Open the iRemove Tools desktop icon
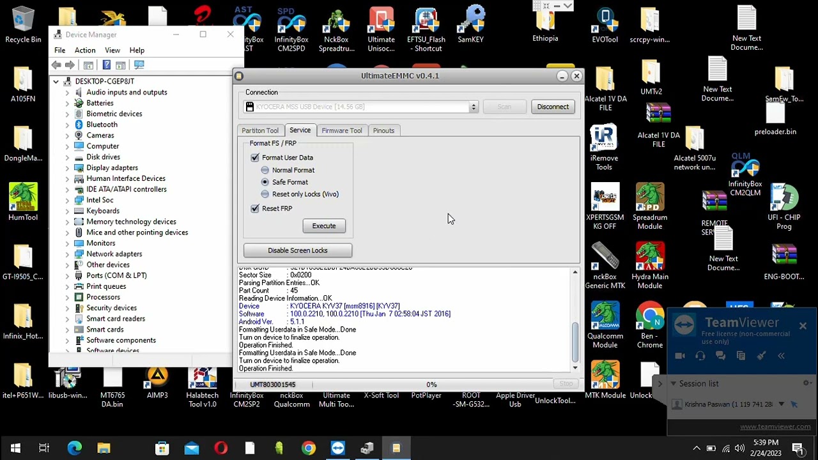Image resolution: width=818 pixels, height=460 pixels. point(604,148)
